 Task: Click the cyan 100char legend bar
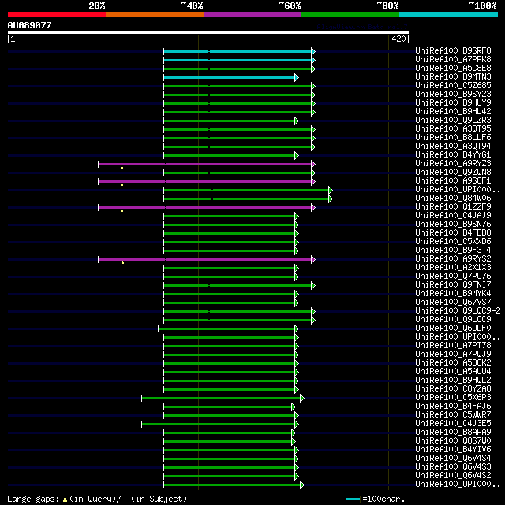[x=353, y=499]
